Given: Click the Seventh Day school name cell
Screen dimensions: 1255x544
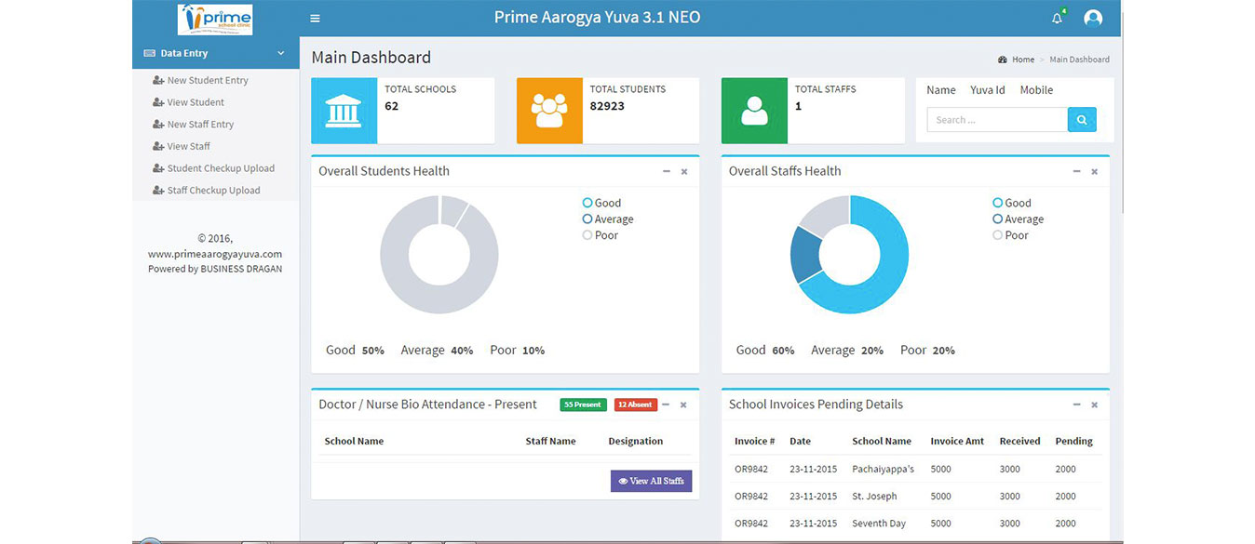Looking at the screenshot, I should tap(879, 524).
